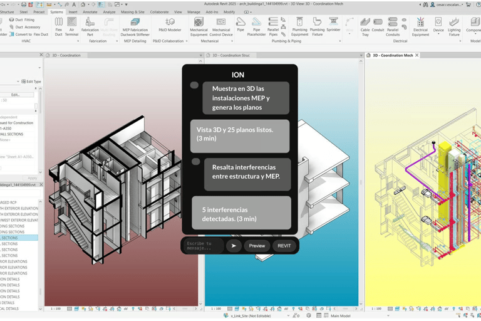Image resolution: width=481 pixels, height=321 pixels.
Task: Open the Properties type selector dropdown
Action: pyautogui.click(x=39, y=68)
